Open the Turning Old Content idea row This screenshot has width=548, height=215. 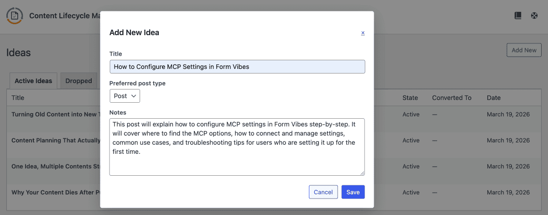(x=54, y=115)
